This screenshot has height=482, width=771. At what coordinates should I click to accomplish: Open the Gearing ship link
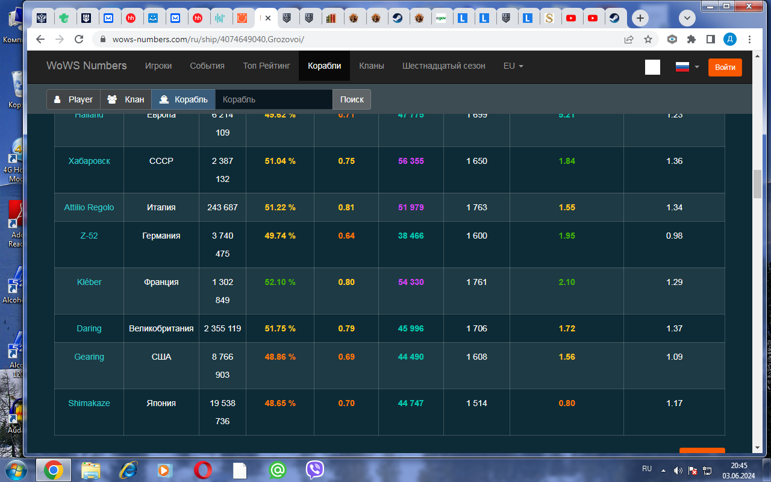pyautogui.click(x=89, y=357)
